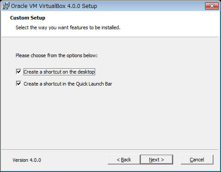This screenshot has width=221, height=172.
Task: Click 'Select the way you want features' subtitle
Action: tap(68, 27)
